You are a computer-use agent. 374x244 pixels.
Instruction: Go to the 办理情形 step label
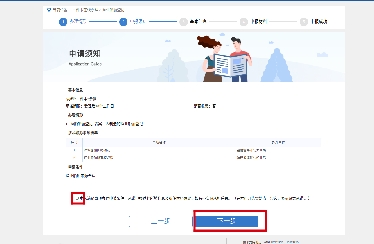(x=78, y=21)
